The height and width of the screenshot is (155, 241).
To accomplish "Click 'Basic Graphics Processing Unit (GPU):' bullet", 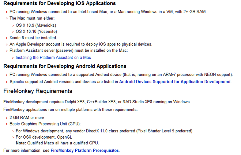I will point(45,124).
